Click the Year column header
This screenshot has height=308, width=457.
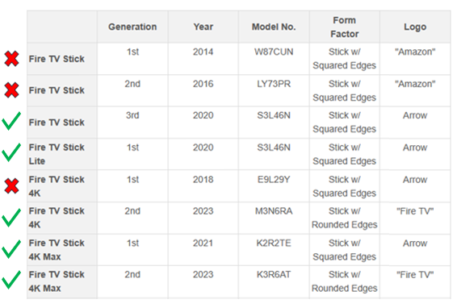(x=203, y=27)
